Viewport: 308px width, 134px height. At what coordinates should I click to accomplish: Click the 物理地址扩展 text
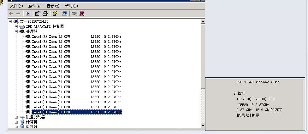(248, 115)
